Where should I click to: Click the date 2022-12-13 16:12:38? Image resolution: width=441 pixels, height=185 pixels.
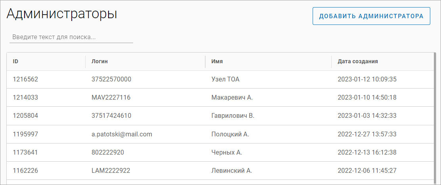click(367, 153)
